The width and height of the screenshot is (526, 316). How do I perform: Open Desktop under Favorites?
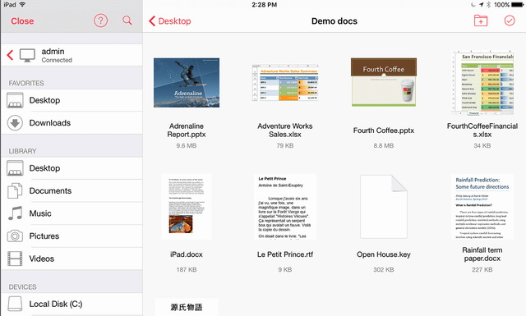72,100
